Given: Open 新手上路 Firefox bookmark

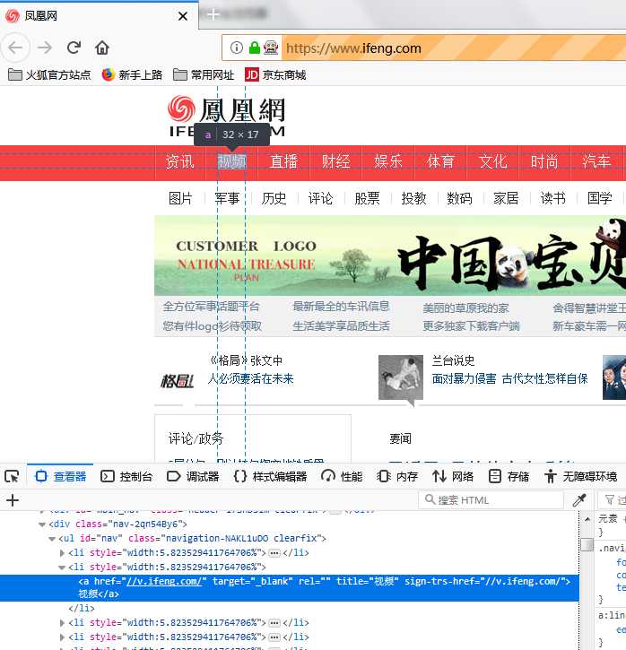Looking at the screenshot, I should coord(132,75).
